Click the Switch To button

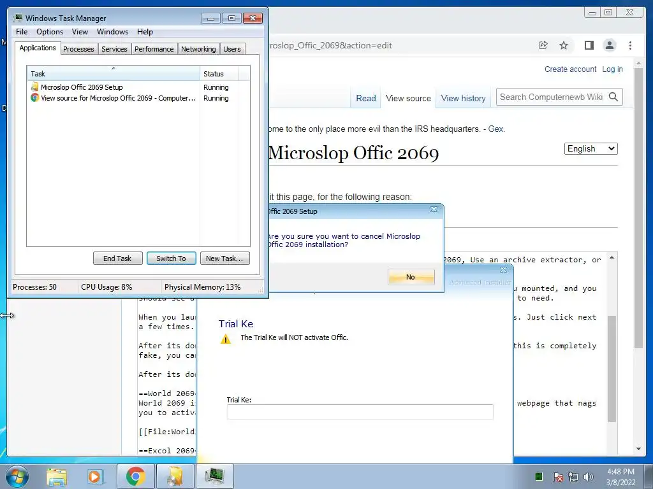pos(171,259)
